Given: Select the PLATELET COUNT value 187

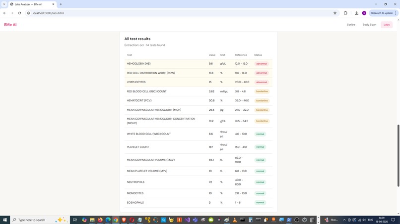Looking at the screenshot, I should click(211, 147).
